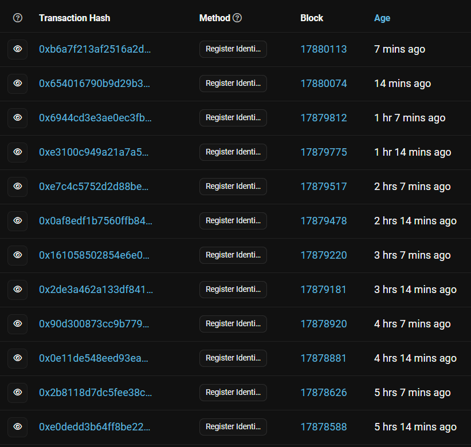Open transaction hash 0x2de3a462a133df841...

point(96,290)
